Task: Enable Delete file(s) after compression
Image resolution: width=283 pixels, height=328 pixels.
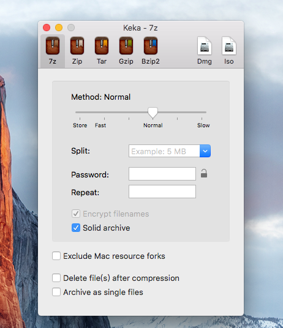Action: [56, 278]
